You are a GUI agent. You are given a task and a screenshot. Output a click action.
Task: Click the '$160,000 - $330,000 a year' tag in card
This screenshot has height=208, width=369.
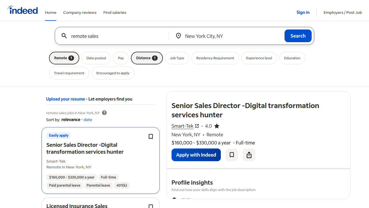[72, 177]
